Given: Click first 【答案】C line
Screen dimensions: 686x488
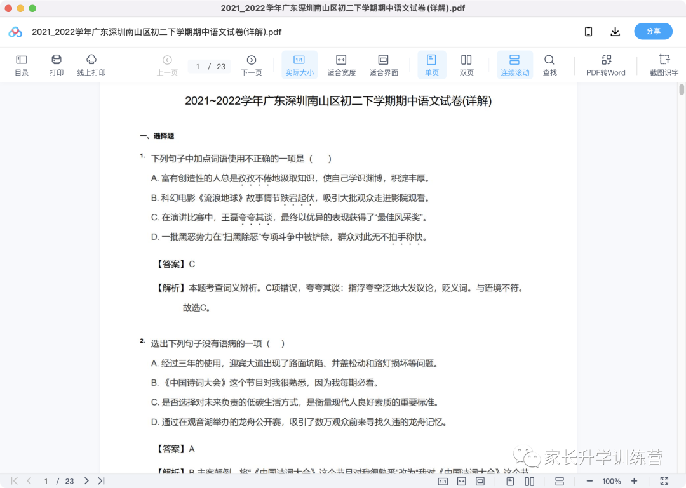Looking at the screenshot, I should point(175,264).
